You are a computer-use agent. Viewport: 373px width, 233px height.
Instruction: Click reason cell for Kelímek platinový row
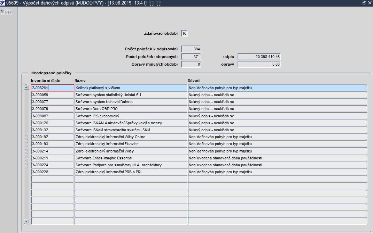pos(278,88)
